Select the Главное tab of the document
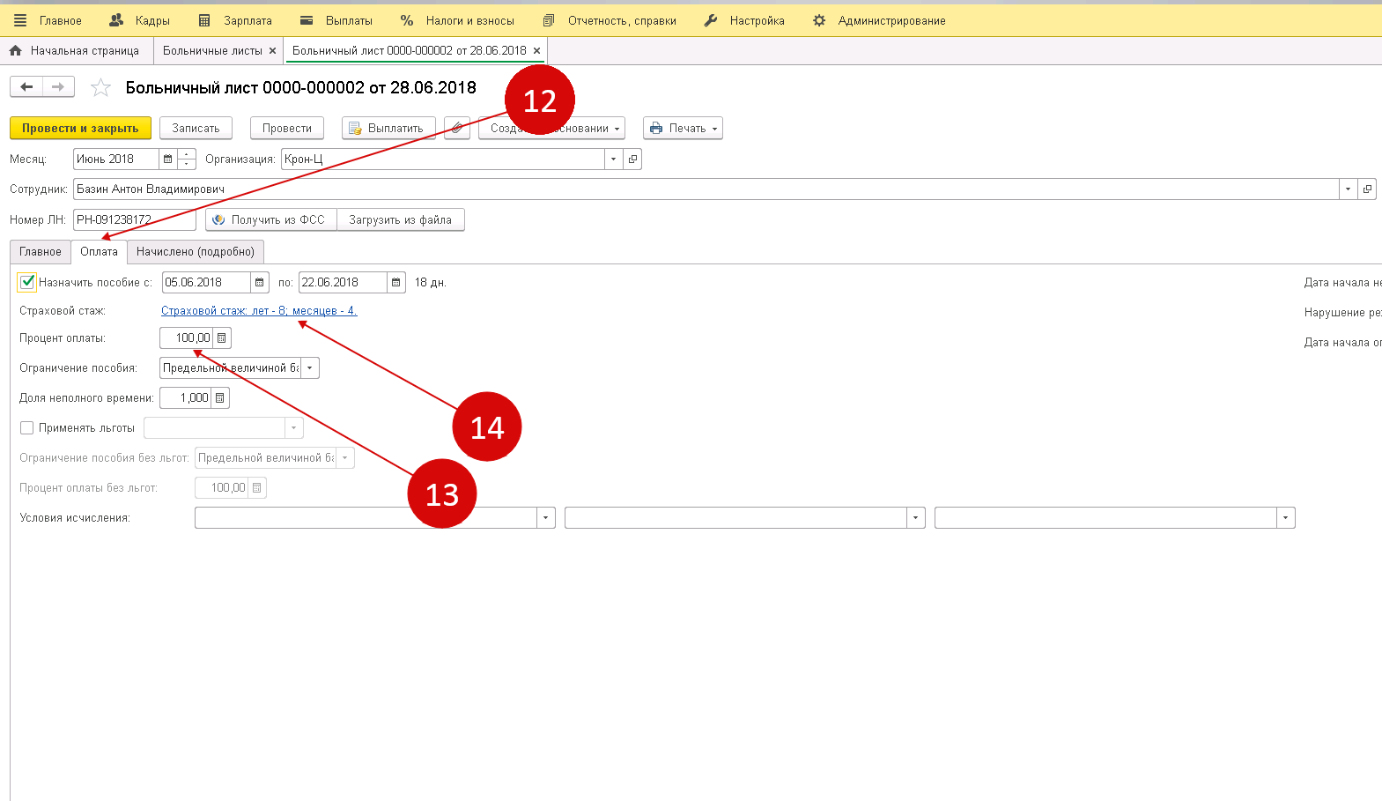This screenshot has width=1382, height=801. (x=41, y=252)
